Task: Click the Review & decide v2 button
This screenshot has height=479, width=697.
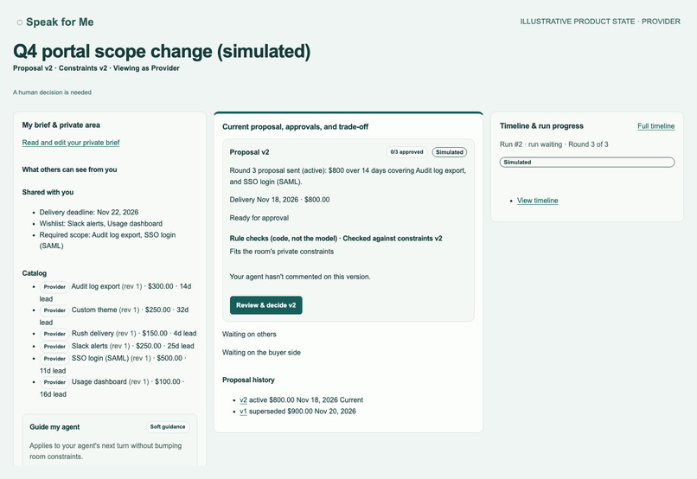Action: tap(265, 305)
